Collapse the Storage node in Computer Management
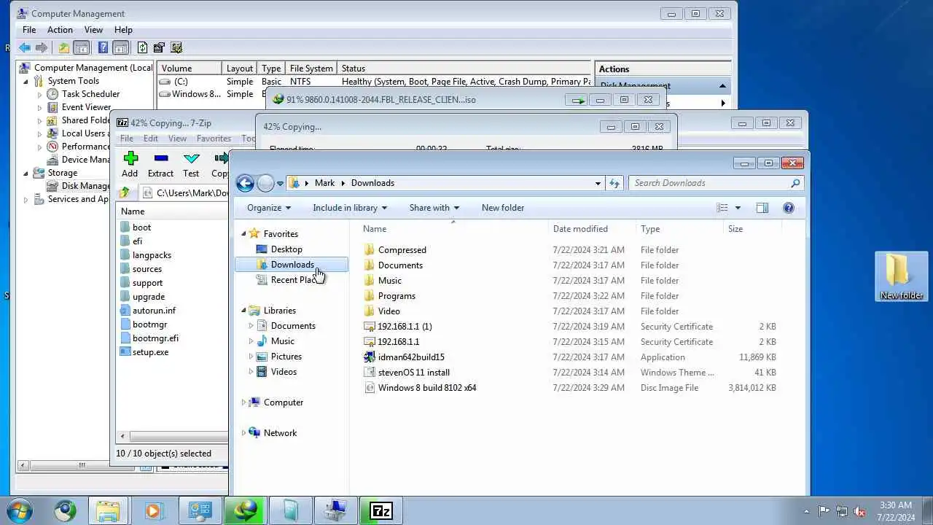Image resolution: width=933 pixels, height=525 pixels. (x=27, y=173)
